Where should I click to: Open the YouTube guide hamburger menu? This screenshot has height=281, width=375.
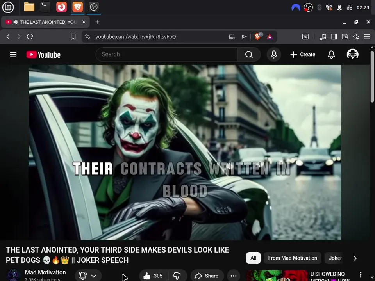tap(13, 55)
